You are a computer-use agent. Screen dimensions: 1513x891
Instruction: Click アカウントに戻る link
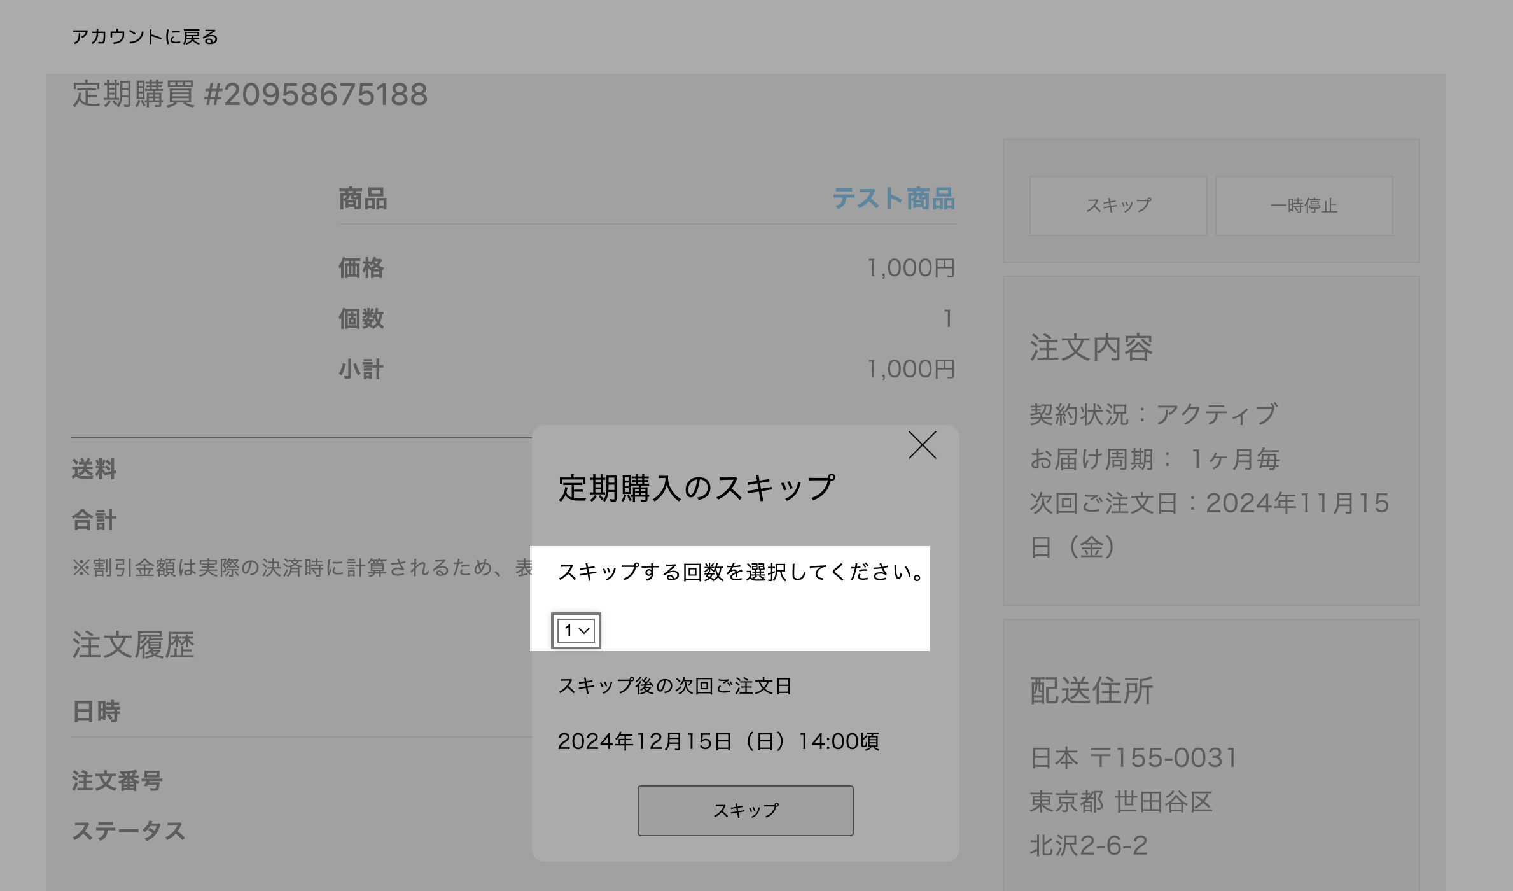point(145,37)
